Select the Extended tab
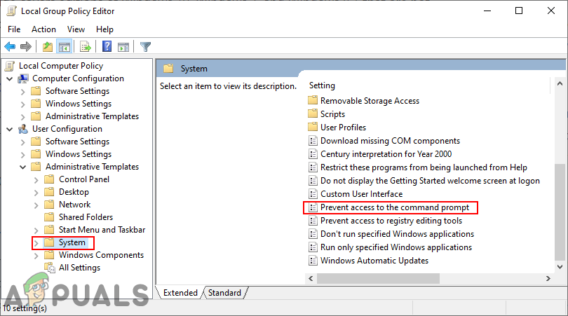568x316 pixels. point(180,293)
